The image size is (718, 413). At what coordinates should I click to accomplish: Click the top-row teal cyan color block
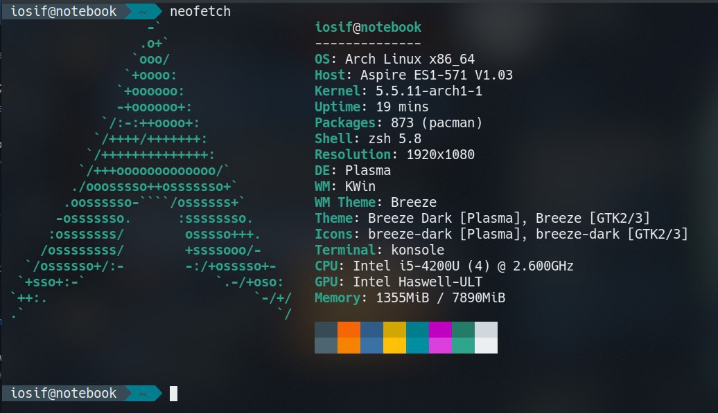coord(418,329)
